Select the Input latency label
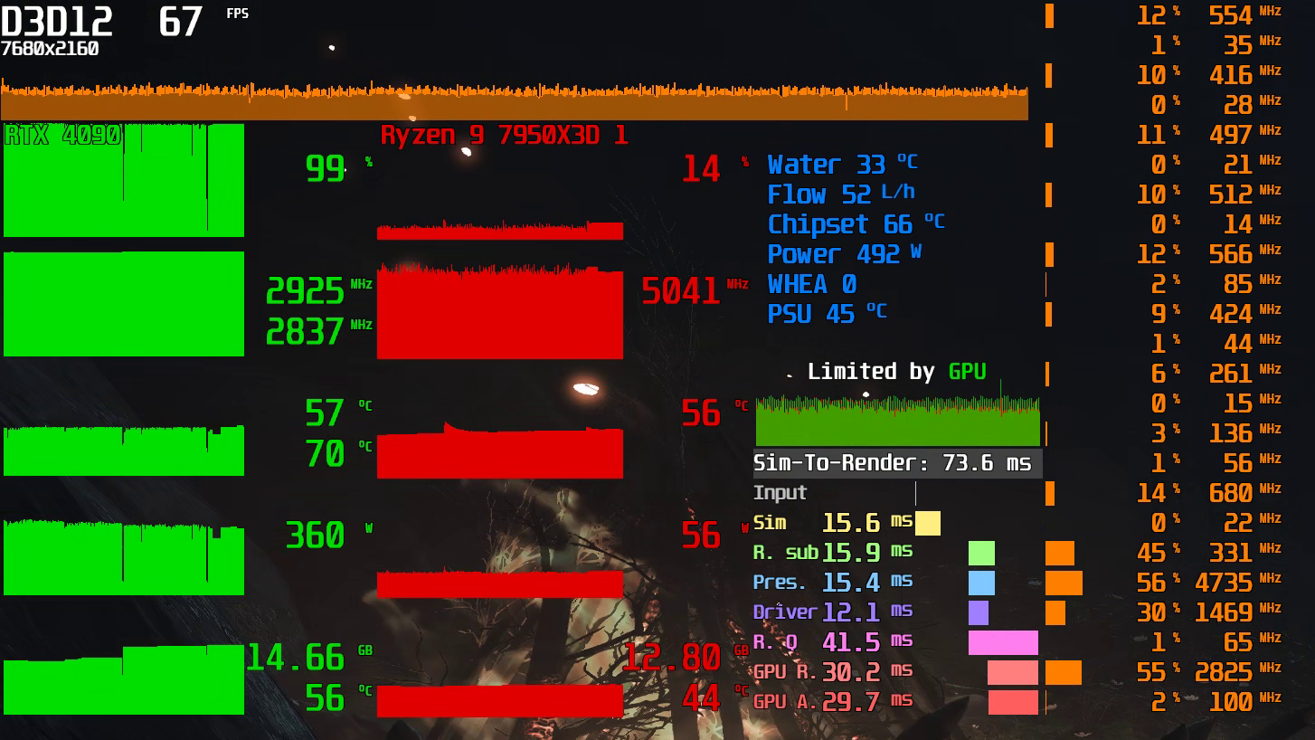This screenshot has width=1315, height=740. (780, 493)
